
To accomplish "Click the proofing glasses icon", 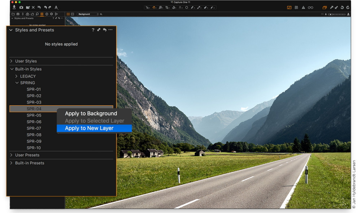I will click(310, 8).
